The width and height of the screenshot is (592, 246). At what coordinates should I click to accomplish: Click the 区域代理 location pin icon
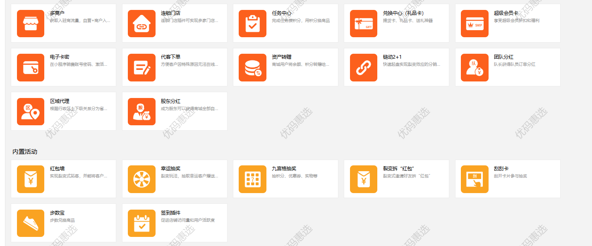click(x=31, y=111)
